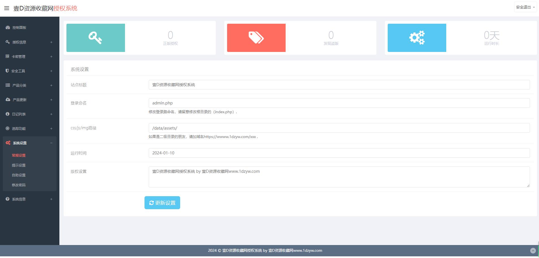Click the scroll-to-top arrow in footer

point(533,250)
